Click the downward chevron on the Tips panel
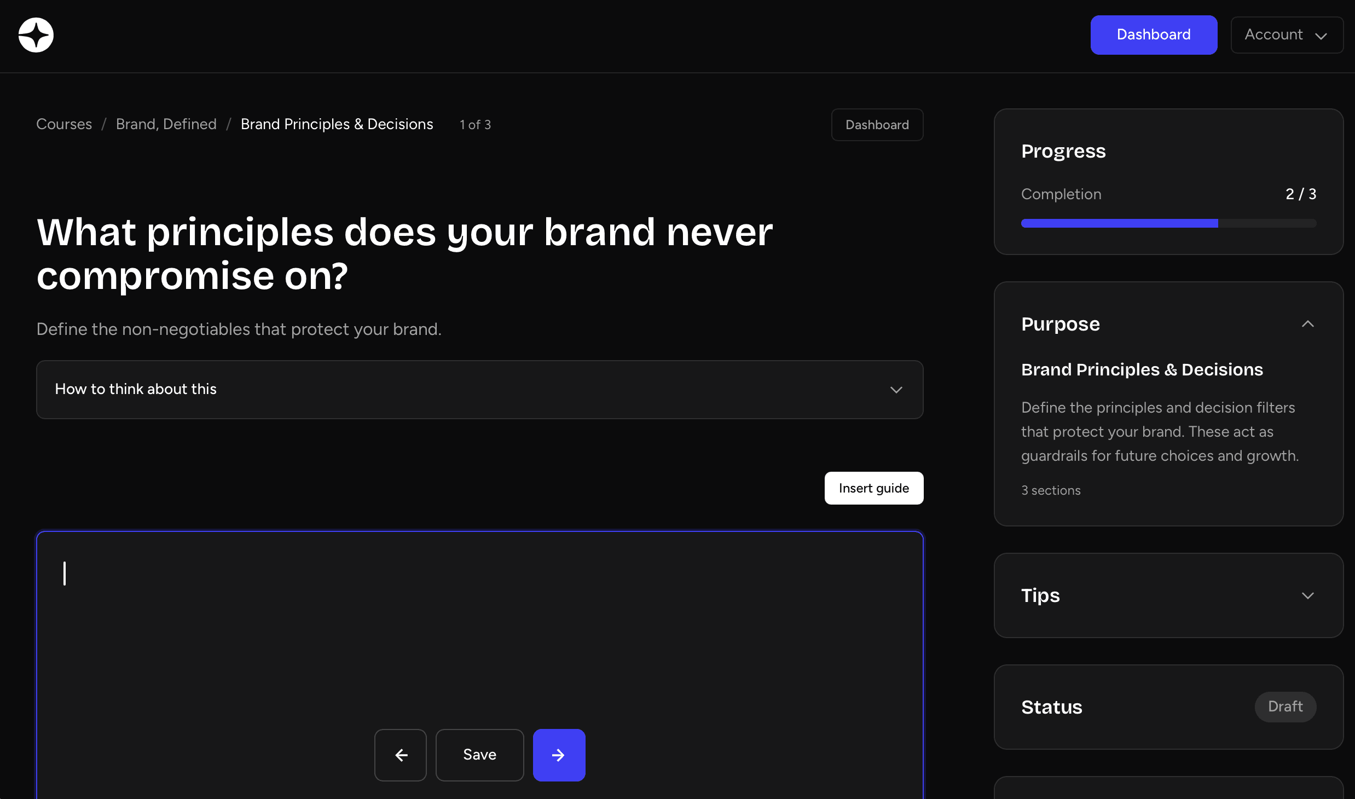 click(1308, 595)
